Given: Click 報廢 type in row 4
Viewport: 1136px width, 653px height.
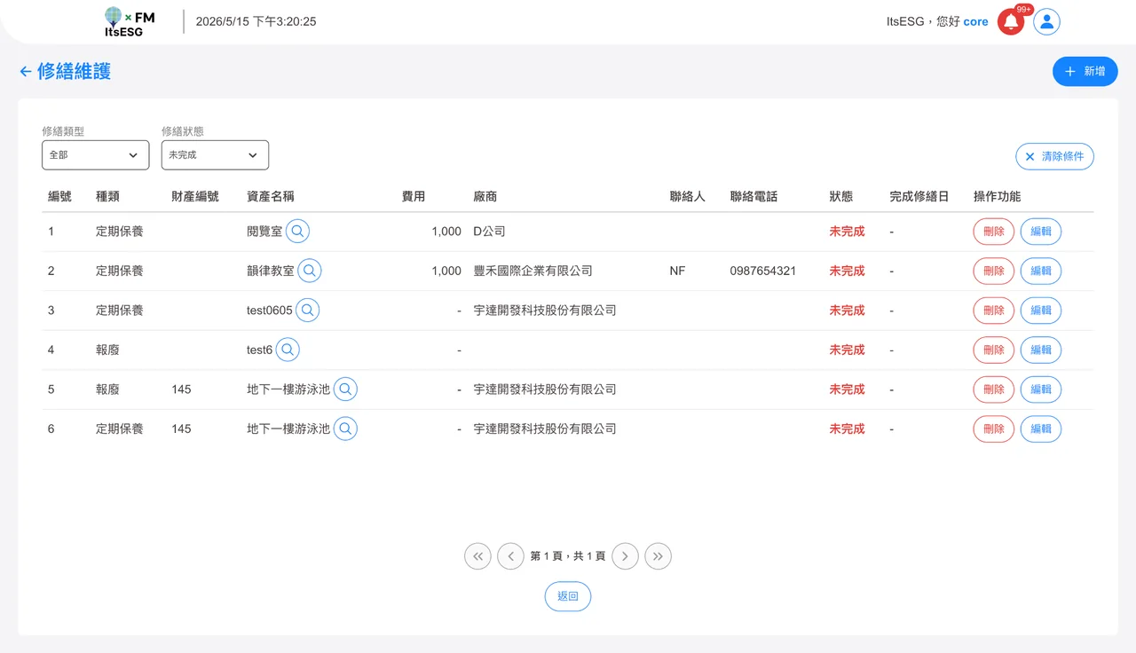Looking at the screenshot, I should (x=107, y=350).
